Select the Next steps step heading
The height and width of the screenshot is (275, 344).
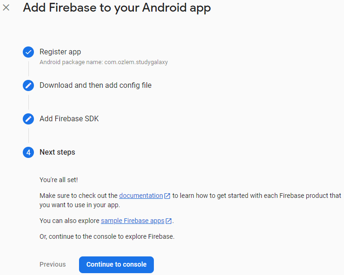[57, 152]
